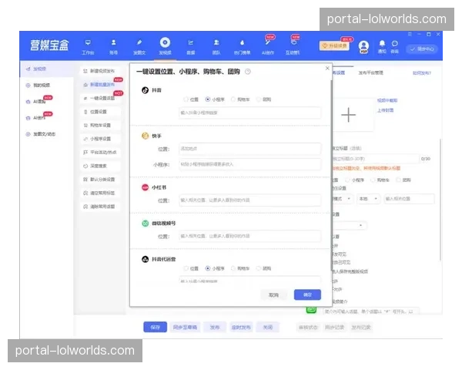
Task: Click the 微信视频号 green logo icon
Action: point(145,224)
